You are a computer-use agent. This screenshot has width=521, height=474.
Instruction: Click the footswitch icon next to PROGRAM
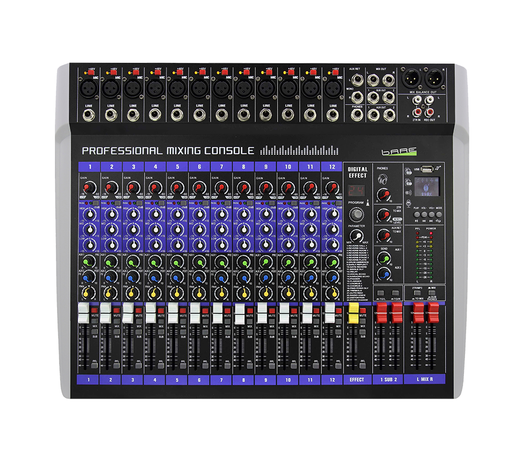point(367,203)
